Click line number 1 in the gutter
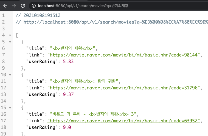 tap(4, 15)
